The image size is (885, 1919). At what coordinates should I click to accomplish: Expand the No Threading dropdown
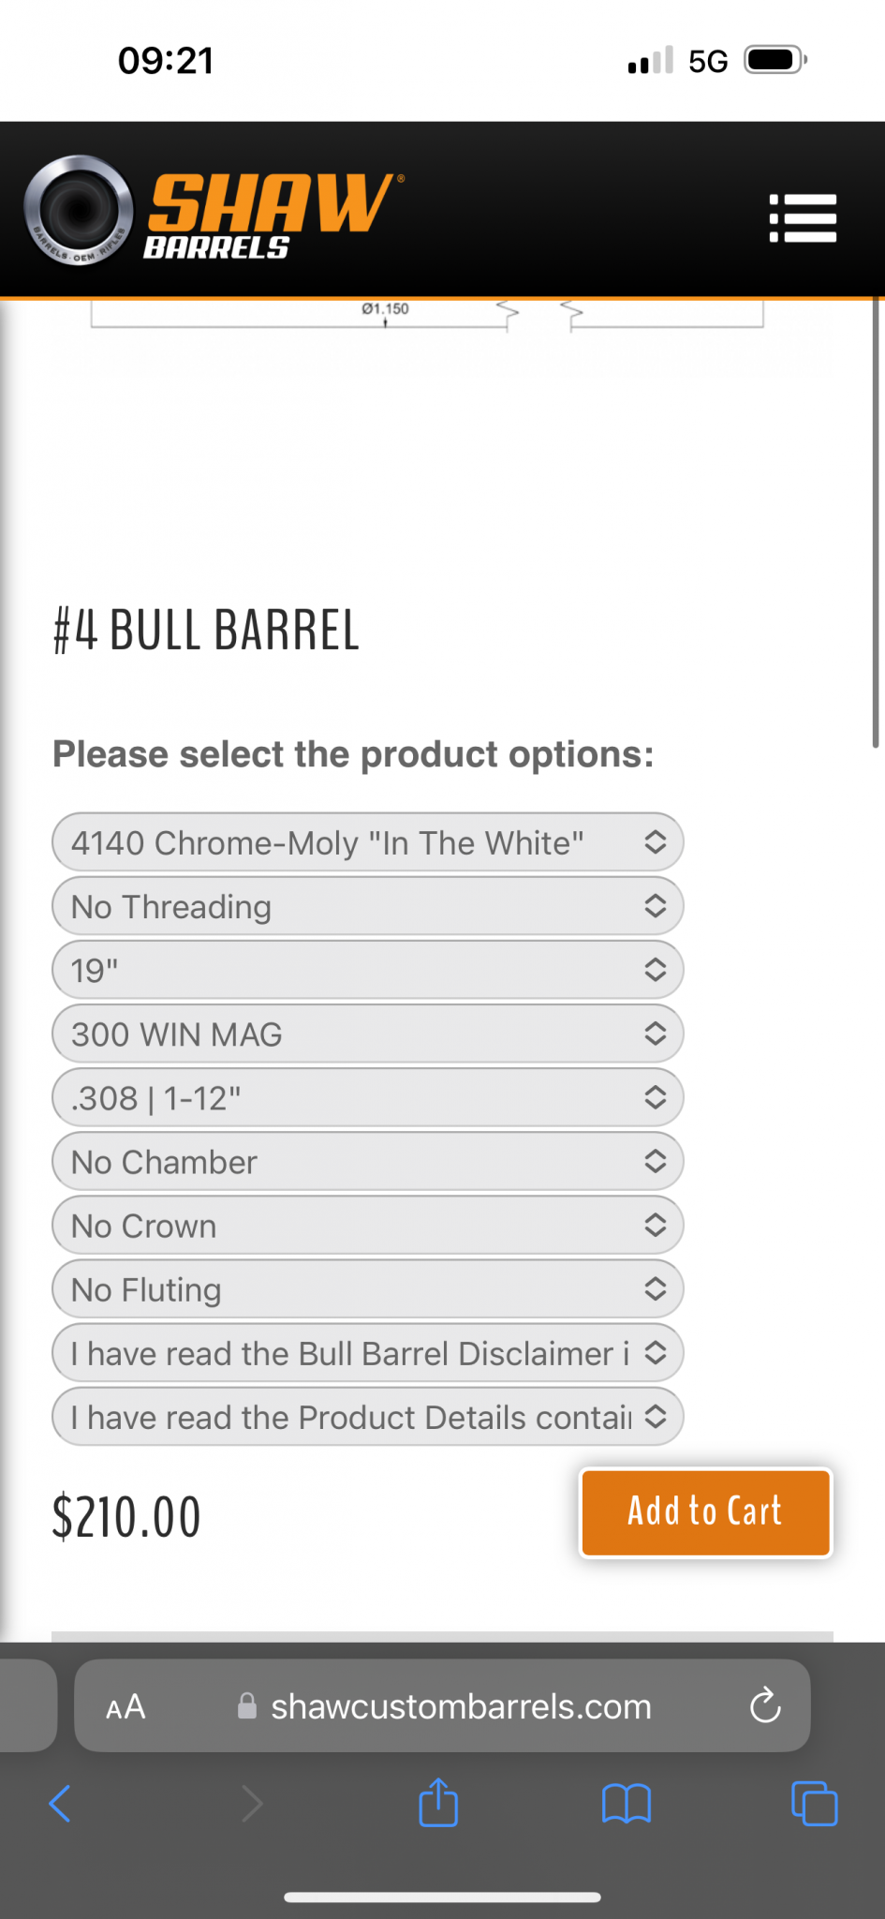coord(368,906)
